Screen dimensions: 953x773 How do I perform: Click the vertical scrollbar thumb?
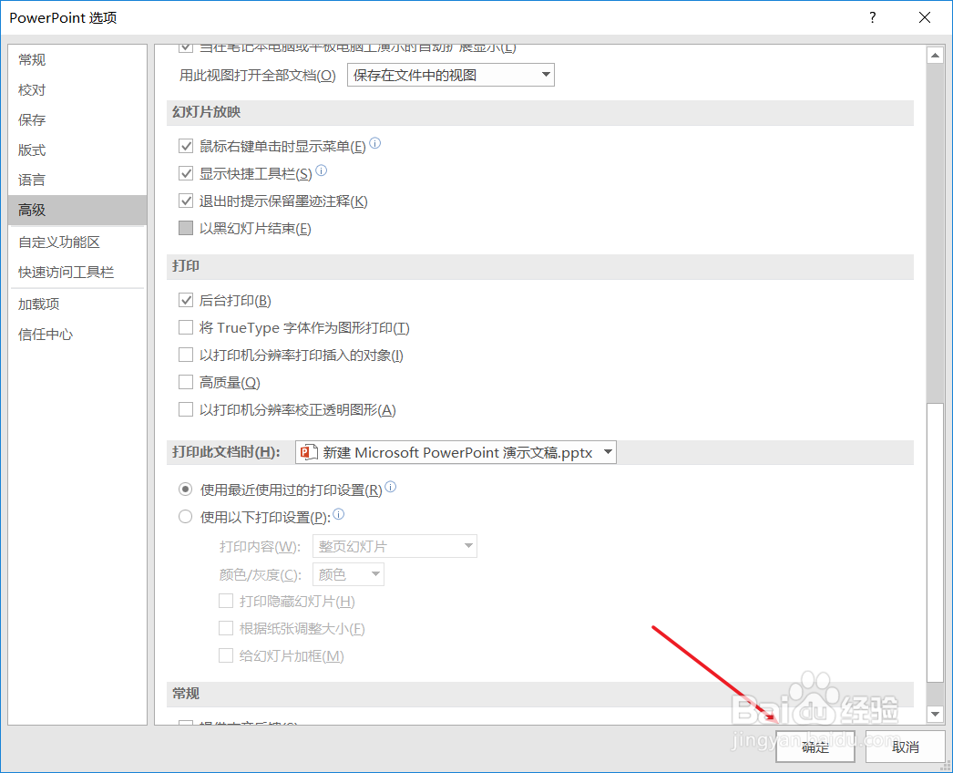935,541
